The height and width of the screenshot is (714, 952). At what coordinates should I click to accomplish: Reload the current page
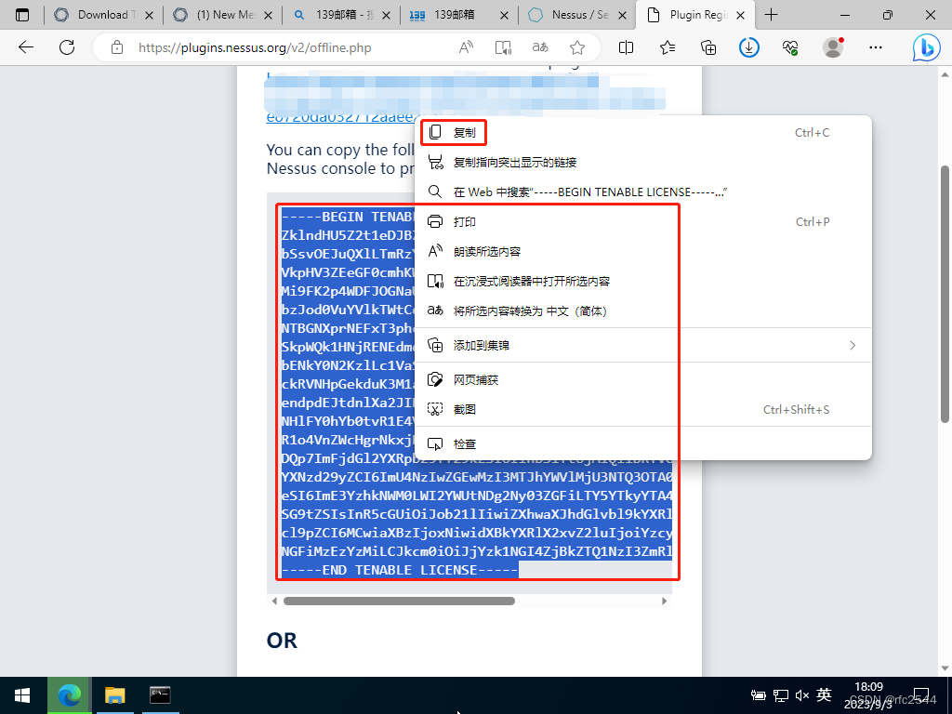coord(67,47)
